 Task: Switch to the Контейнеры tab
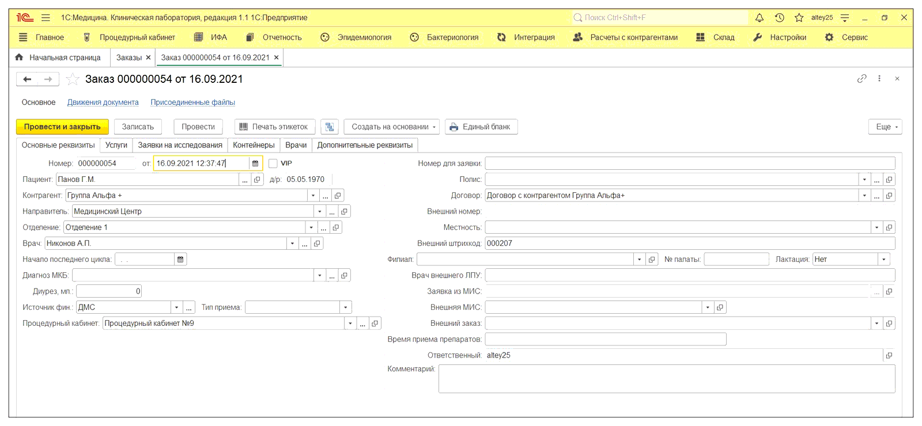(x=254, y=145)
